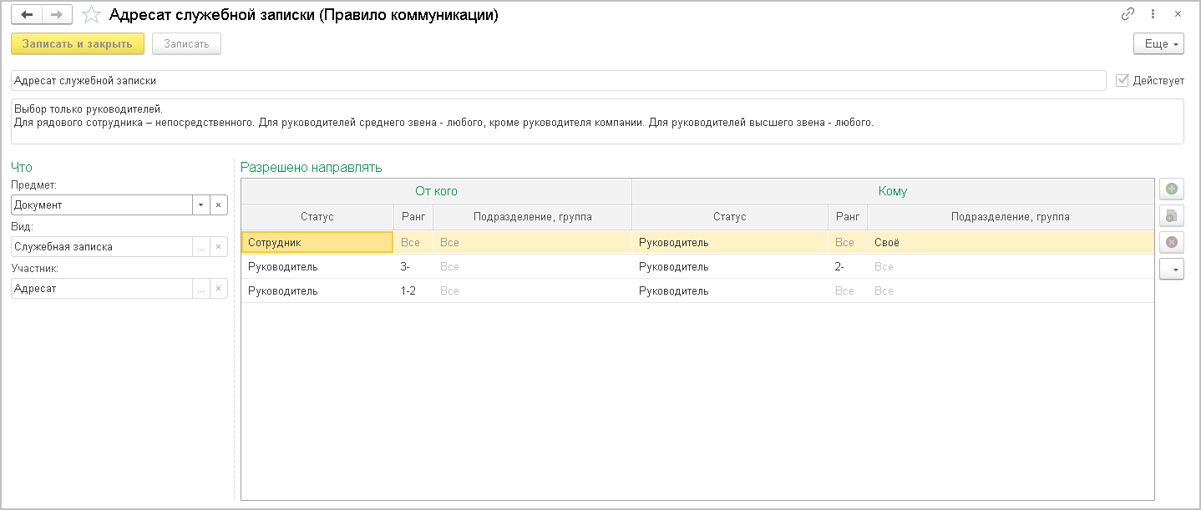The image size is (1201, 510).
Task: Expand the Предмет dropdown list
Action: (x=200, y=205)
